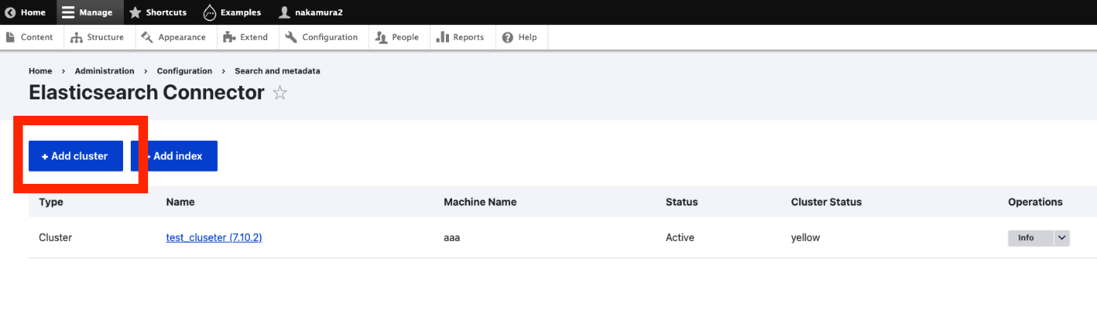
Task: Click the Cluster Status column header
Action: coord(827,202)
